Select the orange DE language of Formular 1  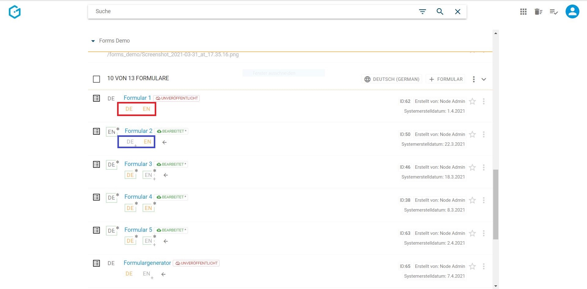[129, 109]
